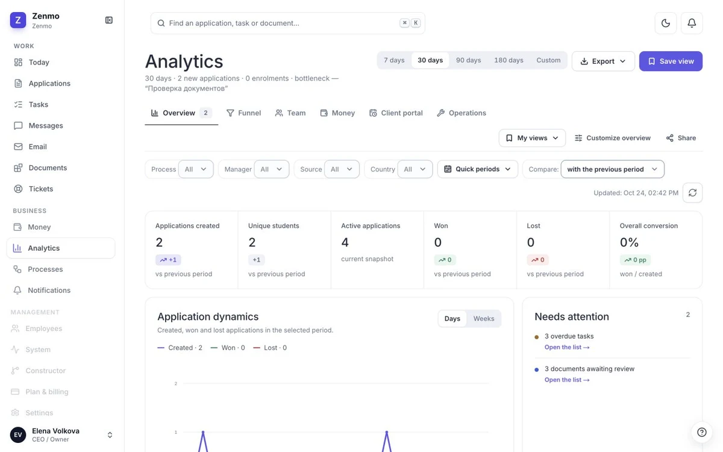Collapse the sidebar panel icon
Image resolution: width=723 pixels, height=452 pixels.
(x=109, y=20)
